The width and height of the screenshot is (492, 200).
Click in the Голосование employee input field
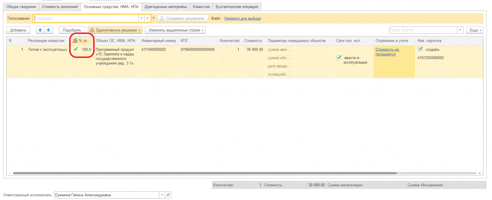coord(86,19)
